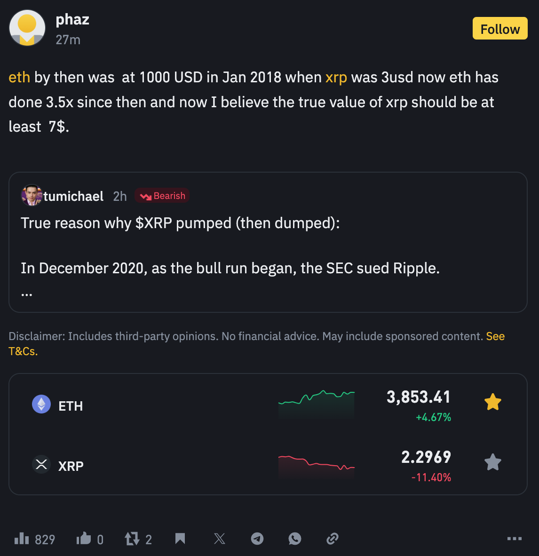Toggle the ETH favorite star
Screen dimensions: 539x556
pyautogui.click(x=492, y=402)
